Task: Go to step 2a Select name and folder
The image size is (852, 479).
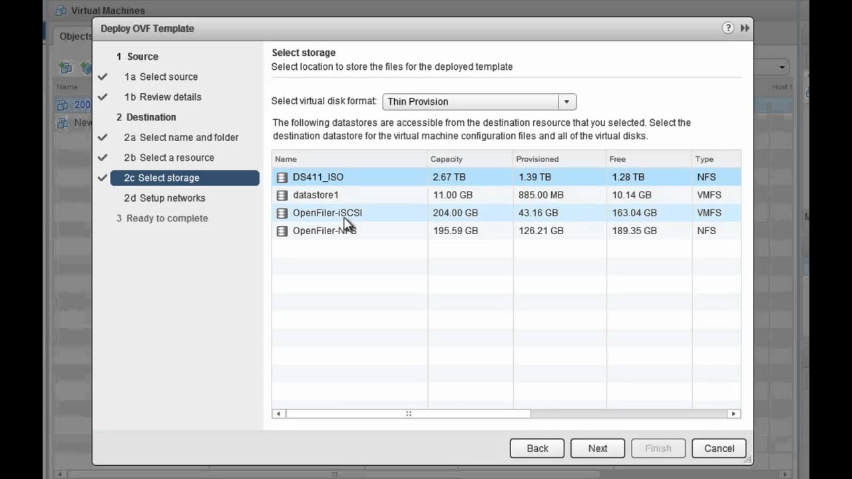Action: (x=181, y=137)
